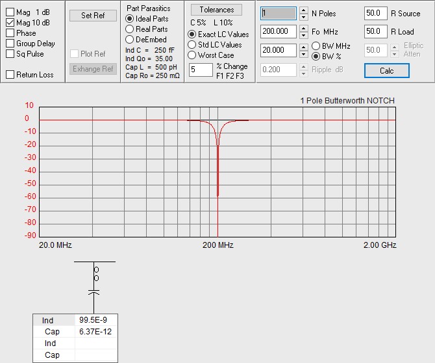
Task: Click the Cap Ro = 250 mΩ parameter
Action: click(153, 75)
